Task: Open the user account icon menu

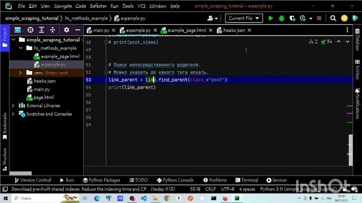Action: pyautogui.click(x=213, y=18)
